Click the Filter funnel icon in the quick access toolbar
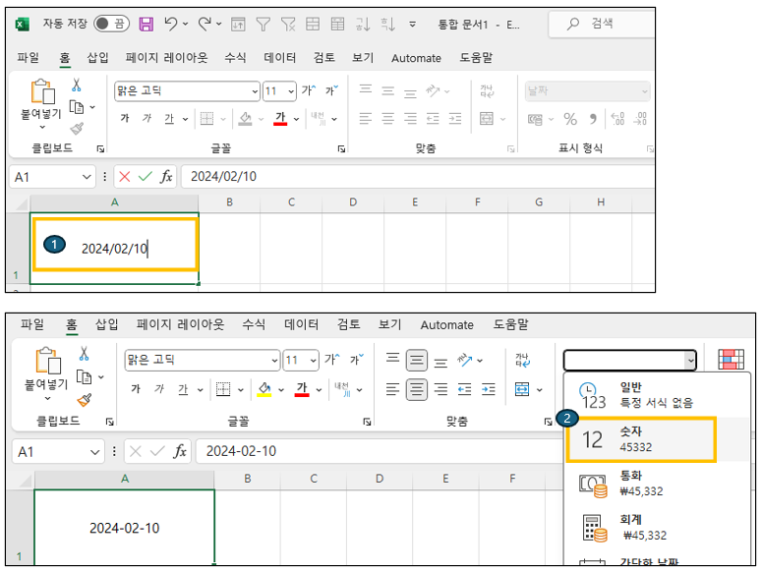Screen dimensions: 762x571 tap(263, 24)
